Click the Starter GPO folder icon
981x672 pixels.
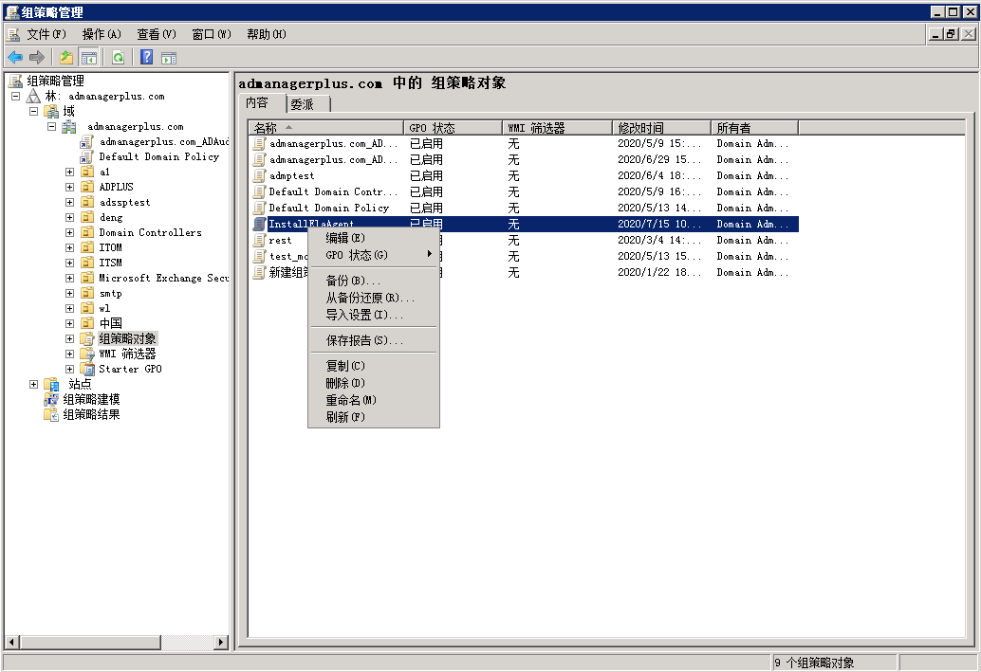pos(87,369)
